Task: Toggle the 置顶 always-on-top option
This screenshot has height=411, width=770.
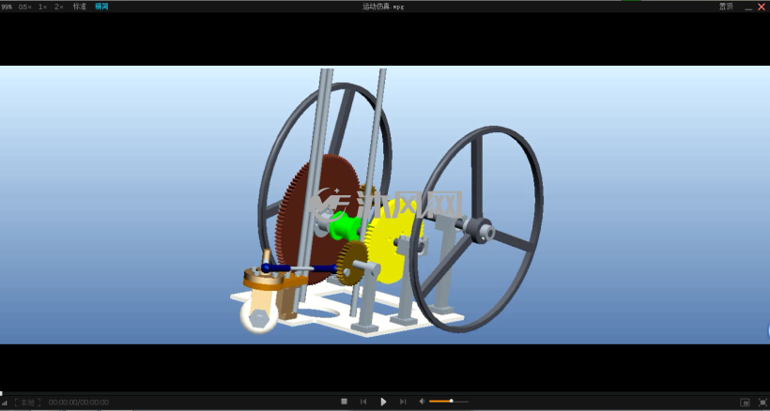Action: click(x=726, y=7)
